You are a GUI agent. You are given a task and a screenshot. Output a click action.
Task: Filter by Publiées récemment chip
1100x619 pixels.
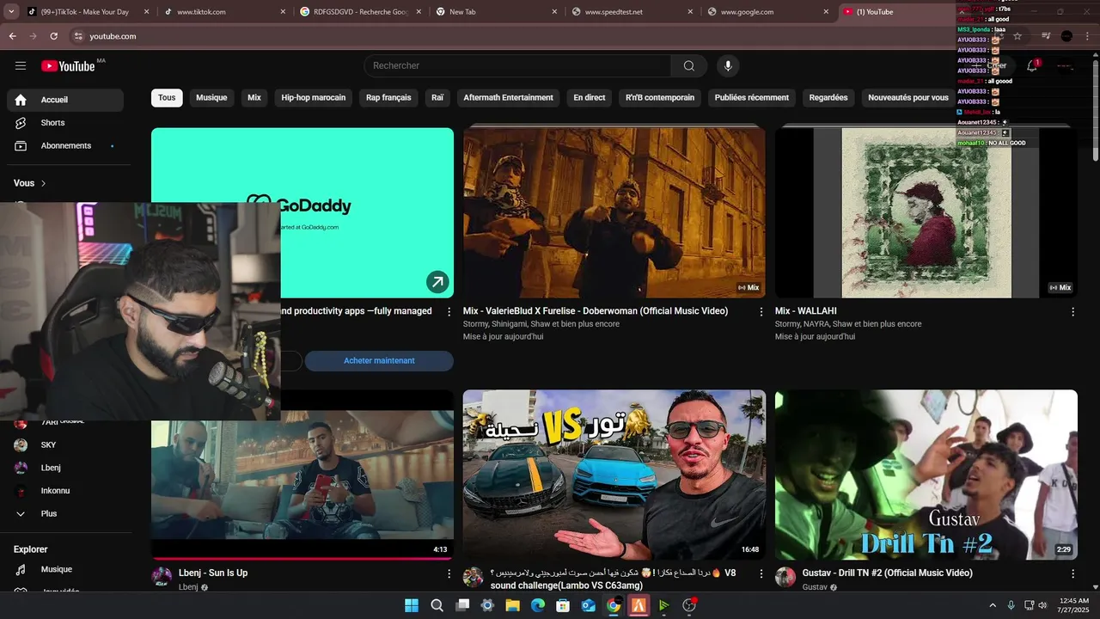coord(752,98)
